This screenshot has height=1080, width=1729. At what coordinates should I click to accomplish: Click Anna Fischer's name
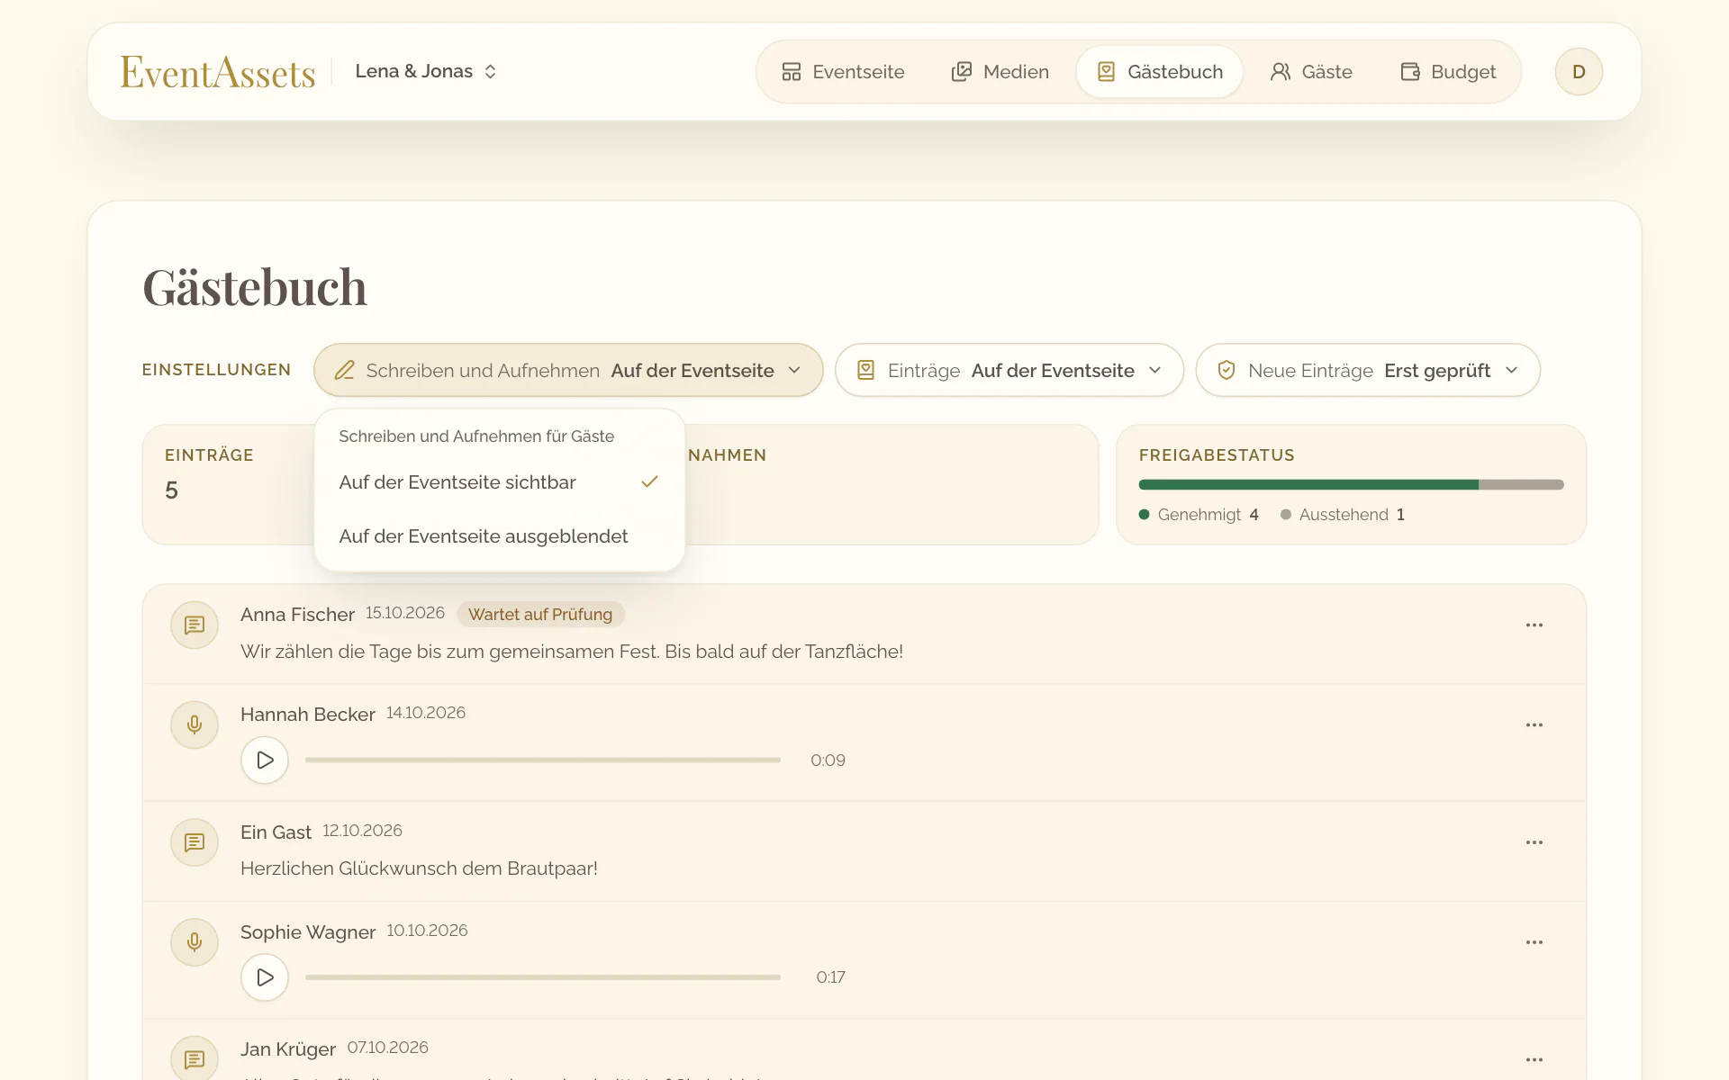(297, 615)
